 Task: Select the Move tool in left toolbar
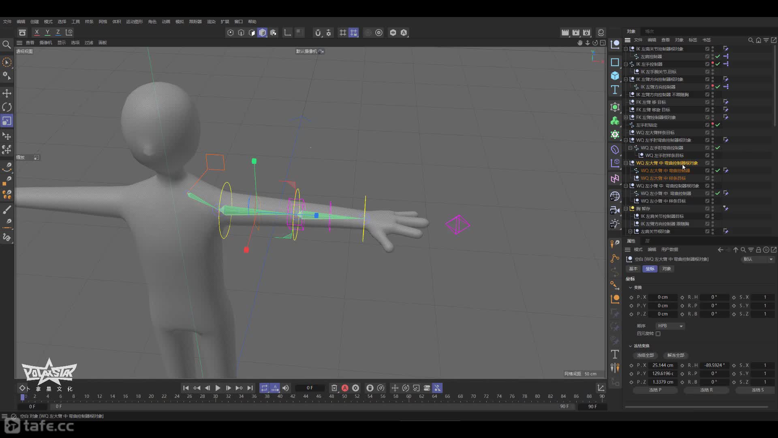[7, 93]
